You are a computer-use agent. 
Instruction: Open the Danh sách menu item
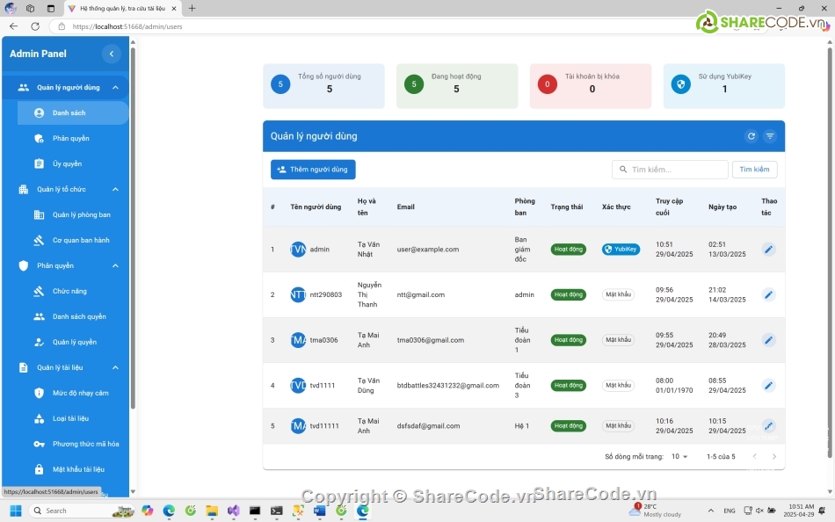73,112
